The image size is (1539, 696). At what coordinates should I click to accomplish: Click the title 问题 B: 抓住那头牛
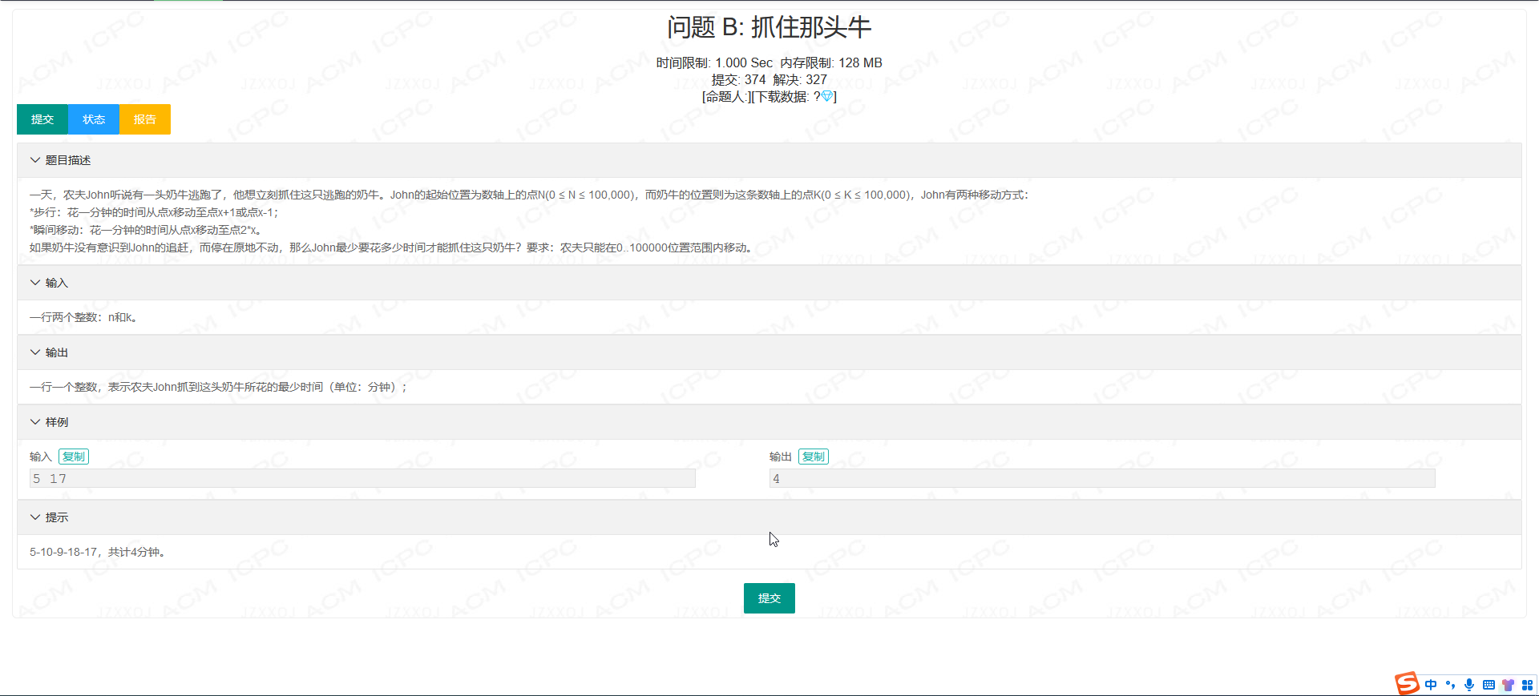[x=769, y=27]
